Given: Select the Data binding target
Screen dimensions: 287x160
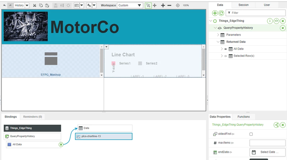Looking at the screenshot, I should point(105,128).
